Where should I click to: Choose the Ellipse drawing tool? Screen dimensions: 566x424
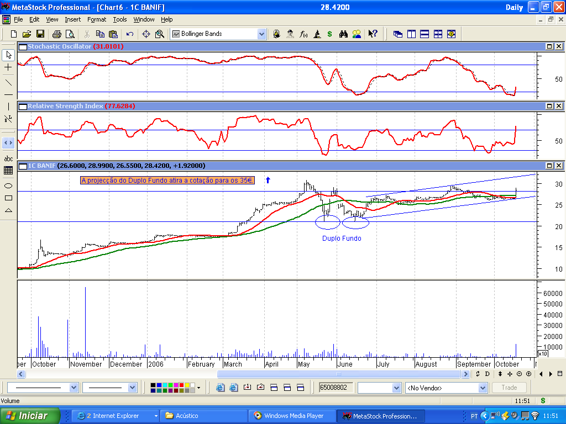click(8, 187)
